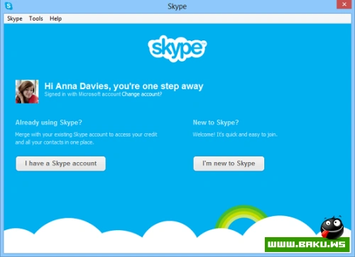The width and height of the screenshot is (355, 257).
Task: Click the 'Change account?' link
Action: tap(142, 94)
